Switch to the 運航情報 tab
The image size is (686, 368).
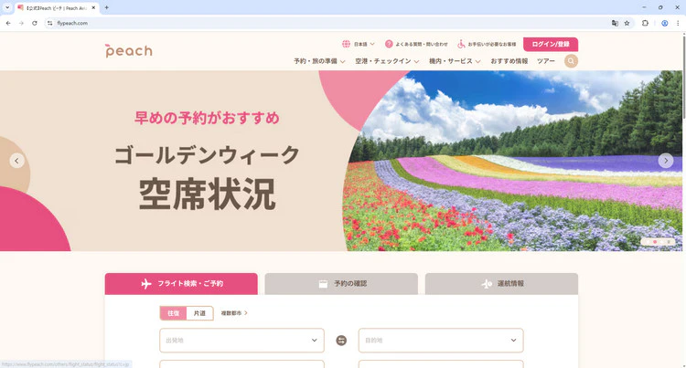(501, 284)
